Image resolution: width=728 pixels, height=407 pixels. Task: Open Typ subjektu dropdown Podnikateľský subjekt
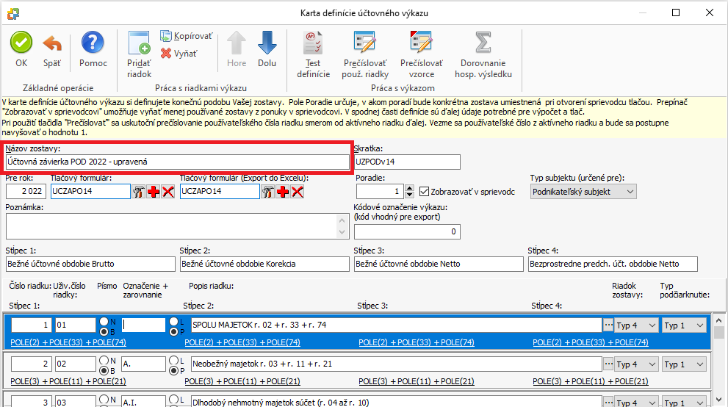coord(583,192)
